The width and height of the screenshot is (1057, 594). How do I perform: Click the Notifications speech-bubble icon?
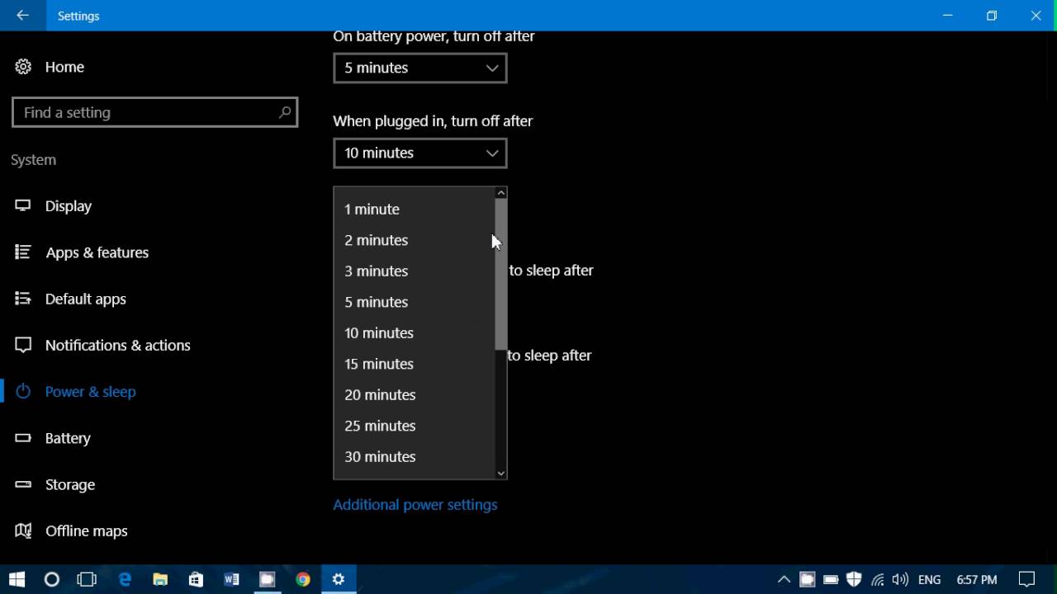pyautogui.click(x=23, y=345)
